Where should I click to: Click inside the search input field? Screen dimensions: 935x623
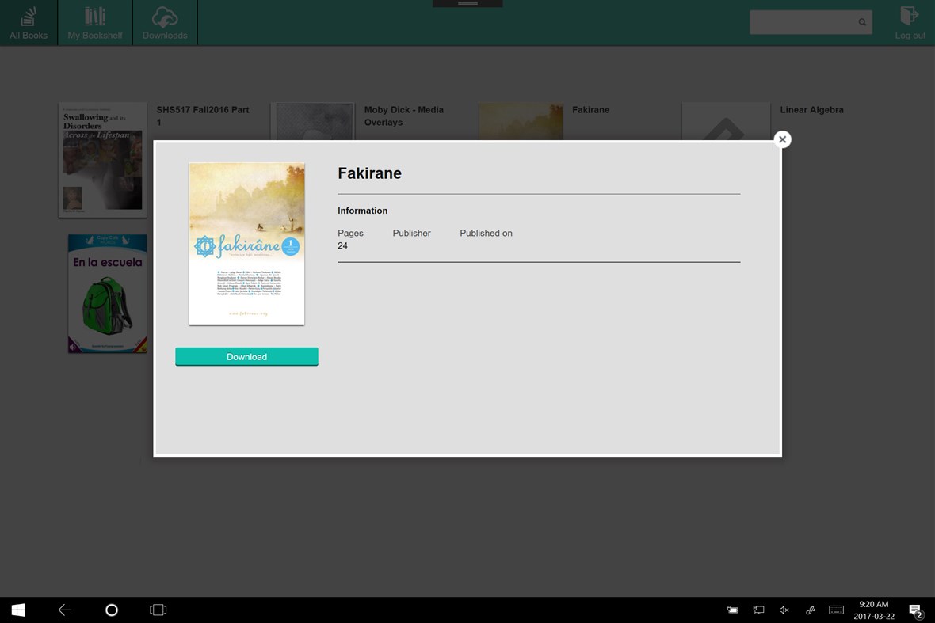pyautogui.click(x=800, y=22)
